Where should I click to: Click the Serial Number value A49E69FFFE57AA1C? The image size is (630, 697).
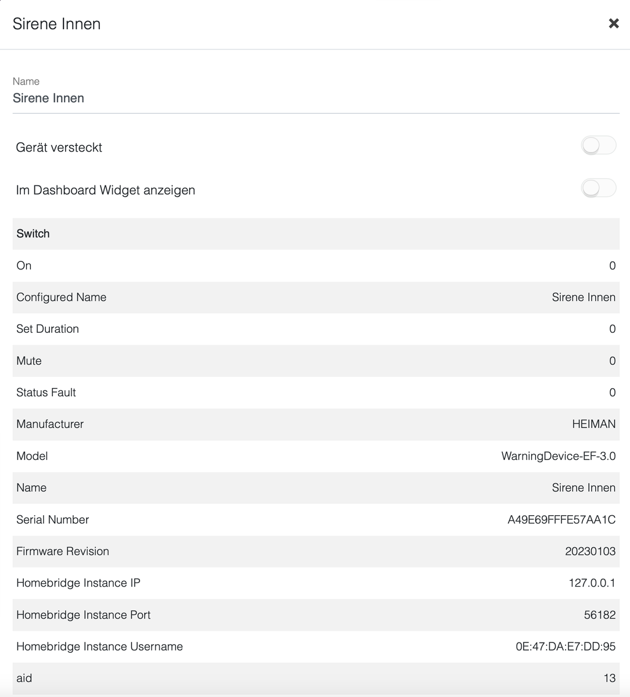[x=561, y=520]
